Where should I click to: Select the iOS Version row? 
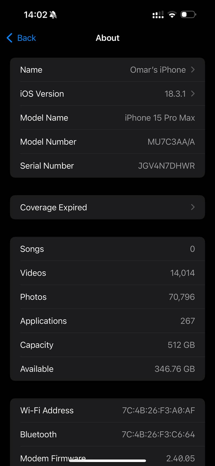[x=107, y=94]
